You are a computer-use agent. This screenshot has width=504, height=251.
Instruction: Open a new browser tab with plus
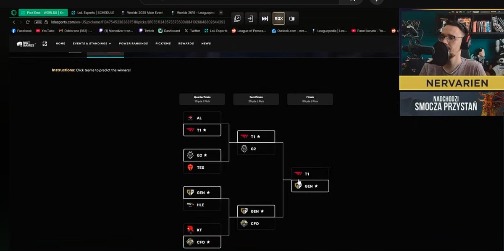[x=221, y=13]
